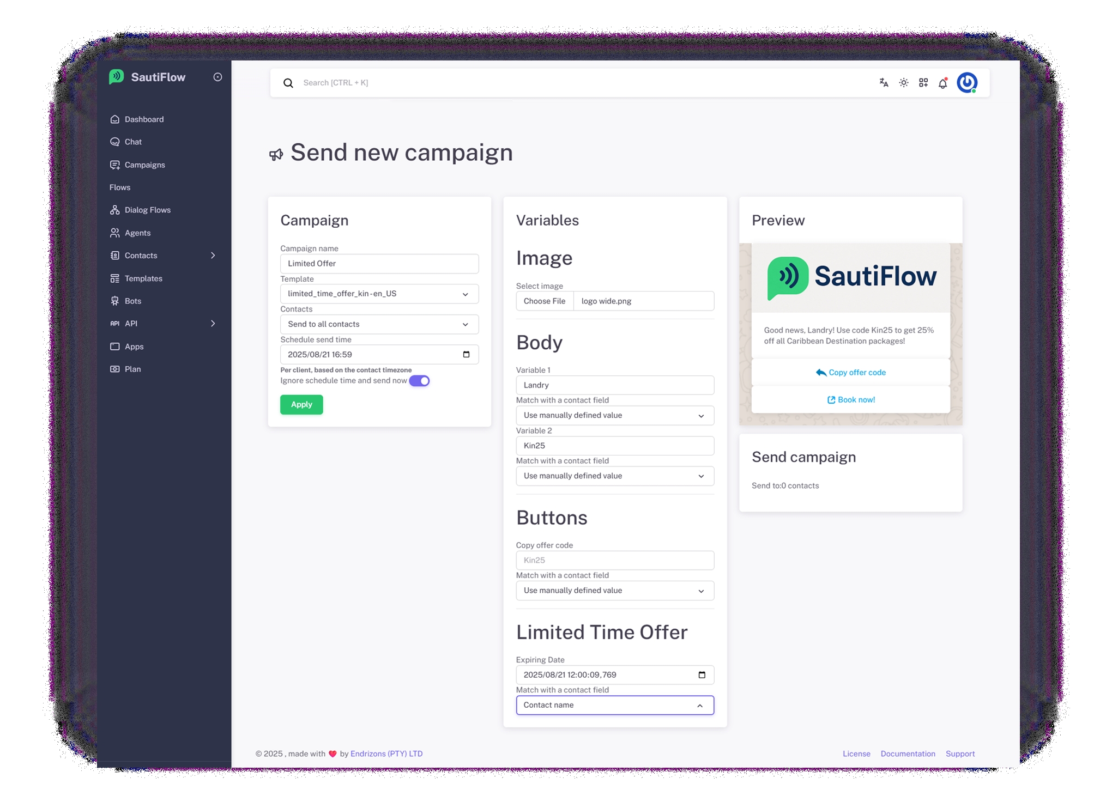Open calendar picker for Schedule send time
Image resolution: width=1112 pixels, height=808 pixels.
(x=466, y=354)
